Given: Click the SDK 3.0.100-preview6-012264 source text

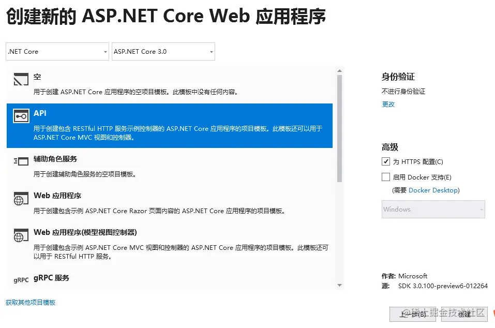Looking at the screenshot, I should pyautogui.click(x=443, y=286).
